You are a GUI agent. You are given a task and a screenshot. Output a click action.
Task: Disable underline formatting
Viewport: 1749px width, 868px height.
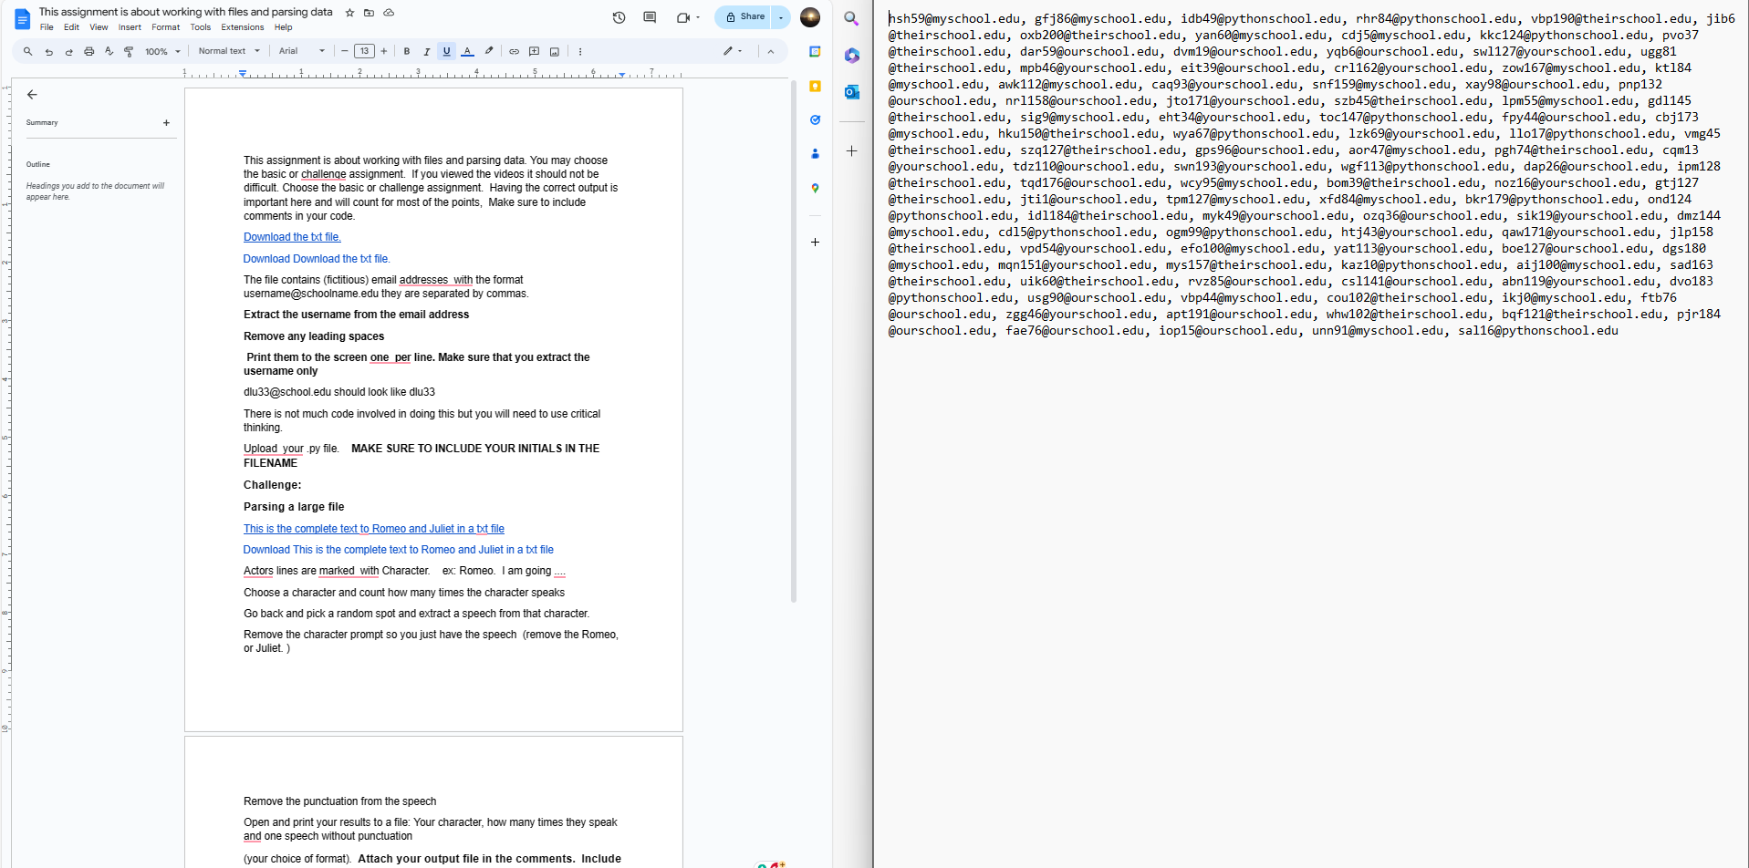point(446,51)
